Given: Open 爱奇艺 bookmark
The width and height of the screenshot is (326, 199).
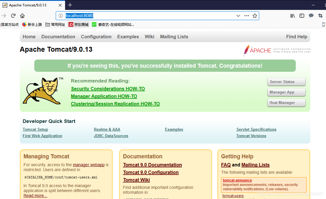Looking at the screenshot, I should coord(113,24).
